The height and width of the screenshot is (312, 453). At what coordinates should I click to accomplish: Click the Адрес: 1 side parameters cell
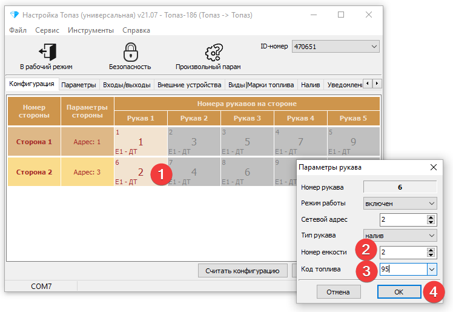click(87, 142)
